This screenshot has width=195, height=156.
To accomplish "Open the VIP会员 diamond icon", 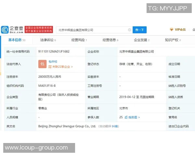I will click(x=172, y=30).
